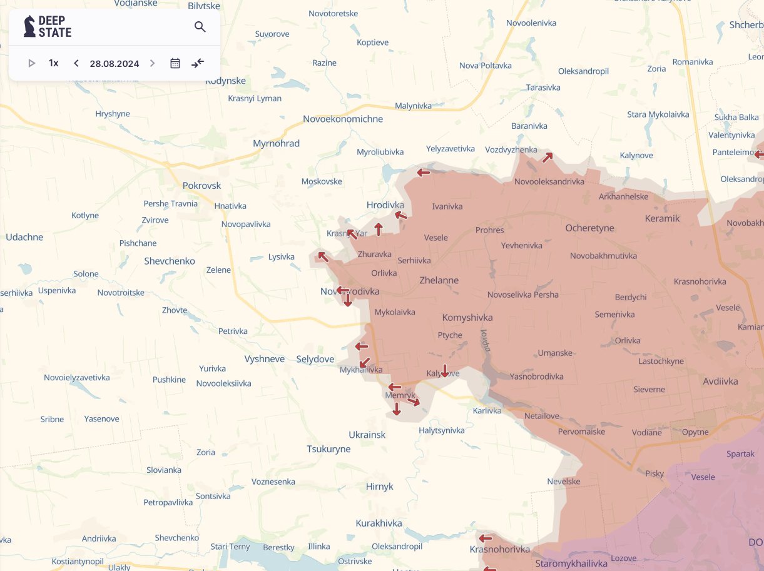Select the Novoekonomichne label
Image resolution: width=764 pixels, height=571 pixels.
pyautogui.click(x=343, y=119)
